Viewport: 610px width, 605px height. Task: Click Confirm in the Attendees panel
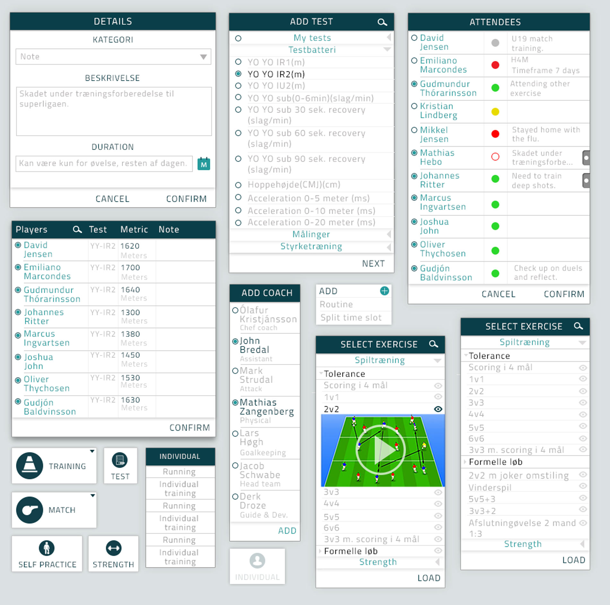pos(564,294)
